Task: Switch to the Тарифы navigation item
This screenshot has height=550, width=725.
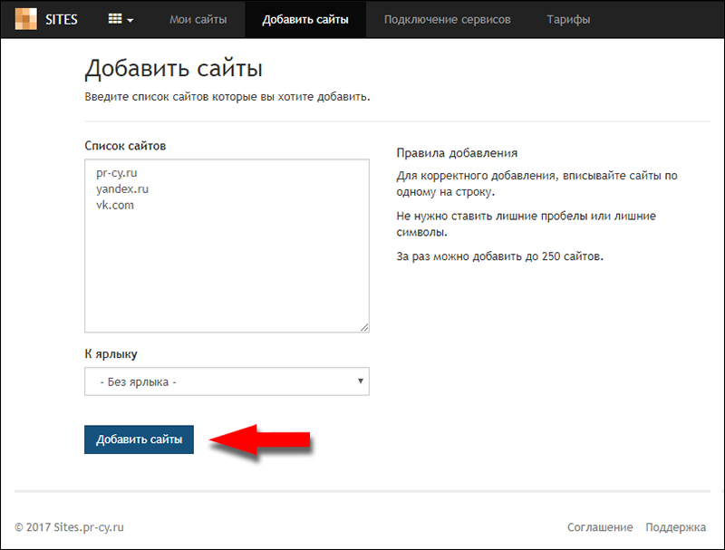Action: tap(568, 19)
